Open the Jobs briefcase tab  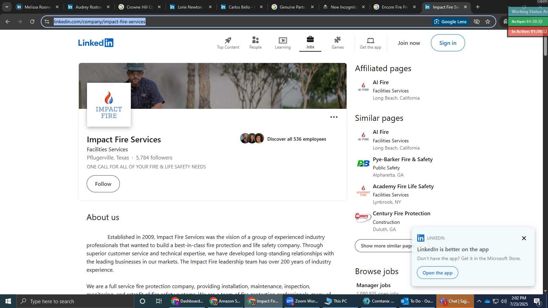pyautogui.click(x=310, y=43)
